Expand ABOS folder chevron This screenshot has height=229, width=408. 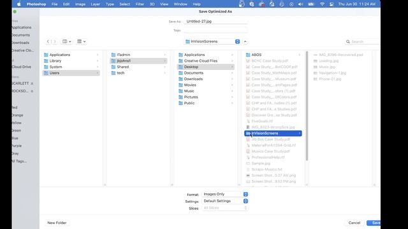click(x=299, y=55)
